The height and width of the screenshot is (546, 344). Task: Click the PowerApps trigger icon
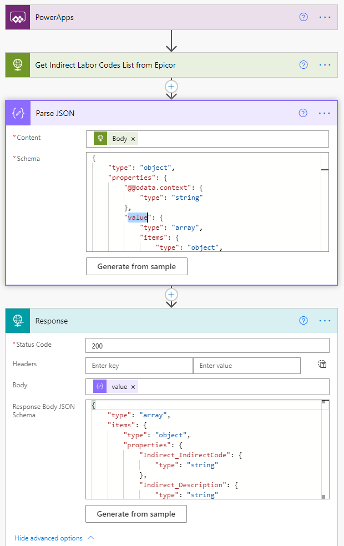click(x=17, y=18)
